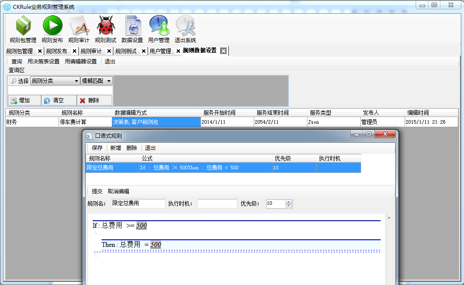
Task: Open 规则测试 ladybug icon
Action: (105, 29)
